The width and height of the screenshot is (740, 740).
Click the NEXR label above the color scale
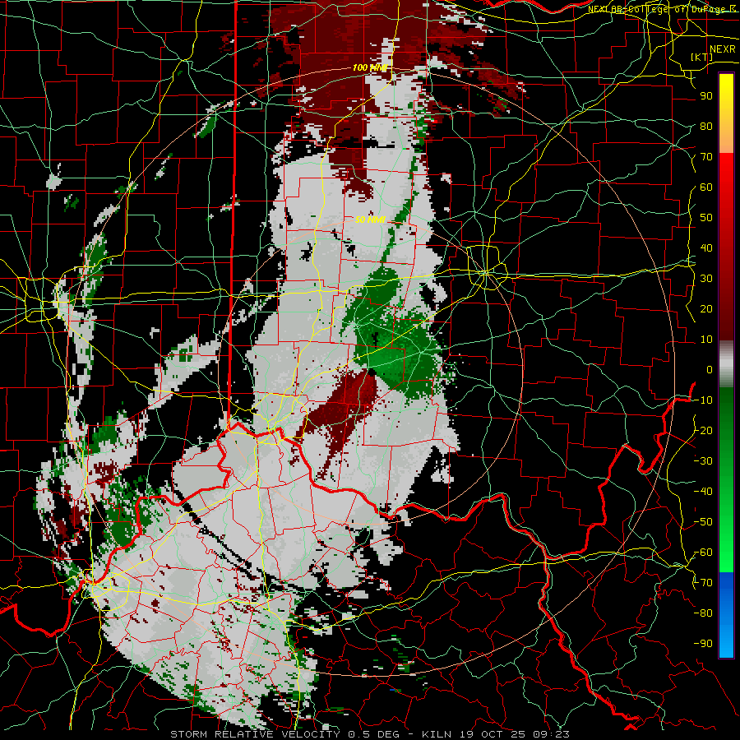click(722, 49)
